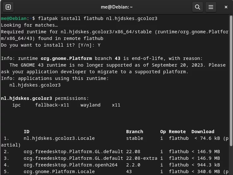Image resolution: width=233 pixels, height=175 pixels.
Task: Click the Remote column header
Action: 177,132
